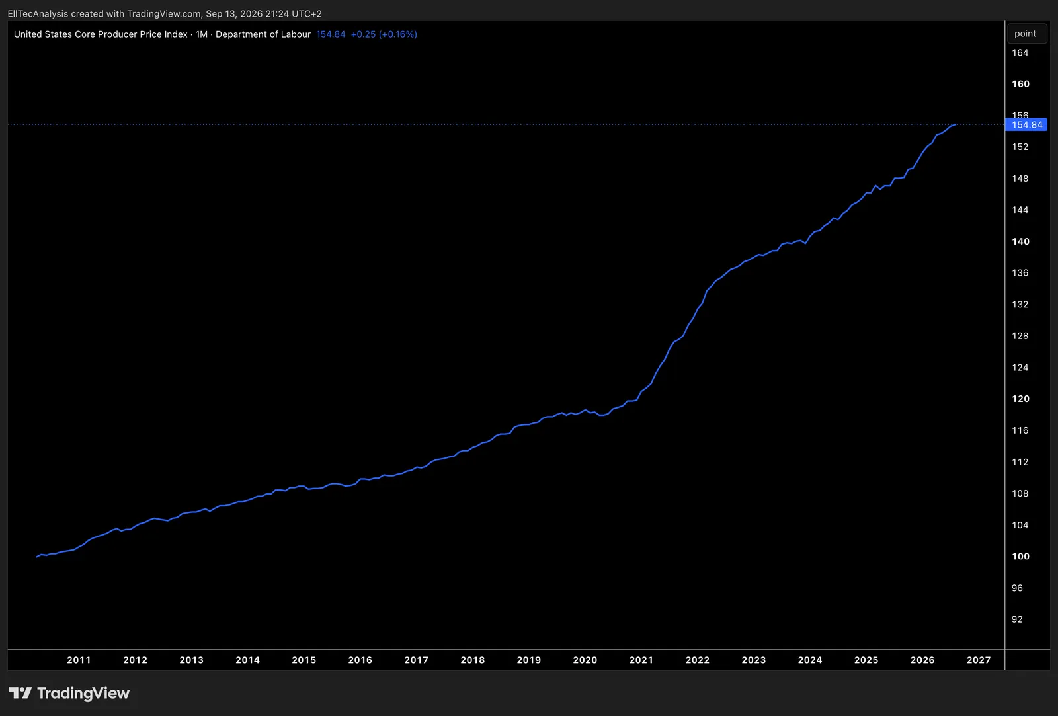Select the 154.84 current price label
1058x716 pixels.
pyautogui.click(x=1026, y=124)
